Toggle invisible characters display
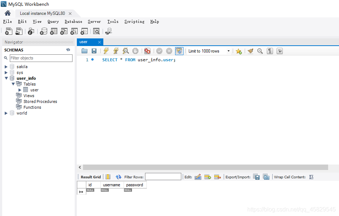The image size is (339, 216). tap(270, 51)
